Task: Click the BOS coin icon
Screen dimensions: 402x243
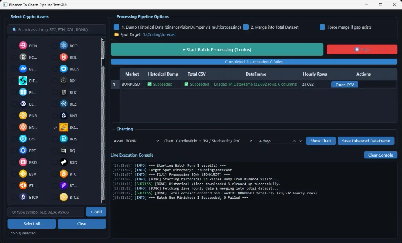Action: (x=64, y=139)
